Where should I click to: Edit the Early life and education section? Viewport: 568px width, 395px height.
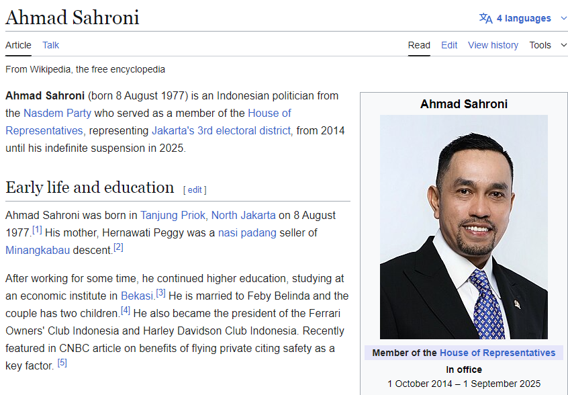(x=195, y=190)
